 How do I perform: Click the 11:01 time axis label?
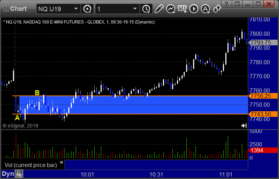coord(226,174)
